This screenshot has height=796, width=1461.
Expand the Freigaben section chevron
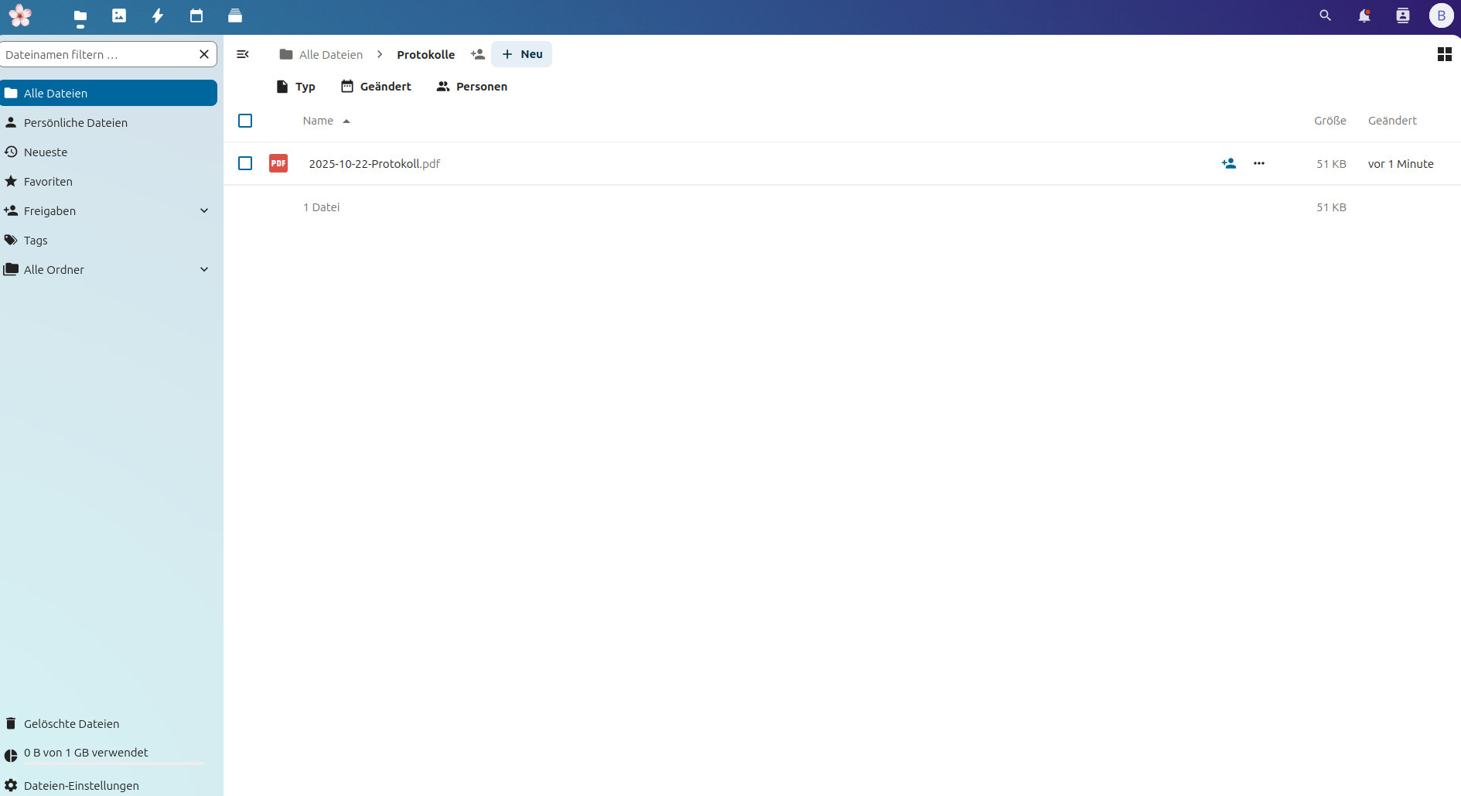(x=204, y=211)
